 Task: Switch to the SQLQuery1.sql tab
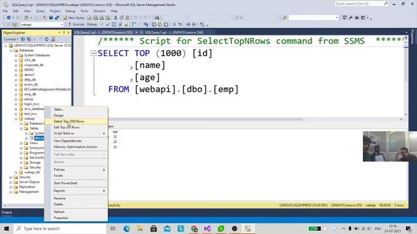pyautogui.click(x=174, y=32)
